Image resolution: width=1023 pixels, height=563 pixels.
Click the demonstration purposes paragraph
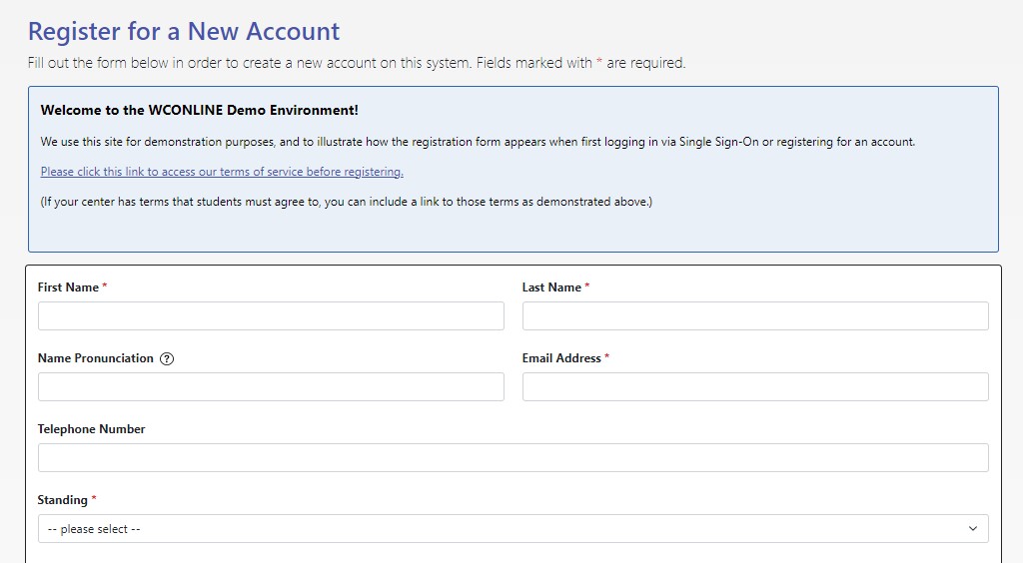478,142
